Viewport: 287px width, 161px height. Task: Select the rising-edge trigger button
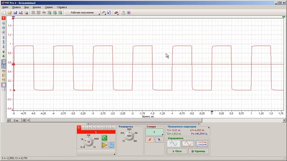pyautogui.click(x=150, y=140)
